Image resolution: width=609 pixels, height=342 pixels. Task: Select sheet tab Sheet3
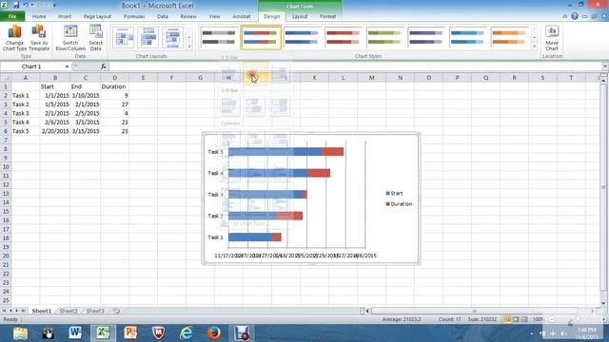tap(95, 311)
